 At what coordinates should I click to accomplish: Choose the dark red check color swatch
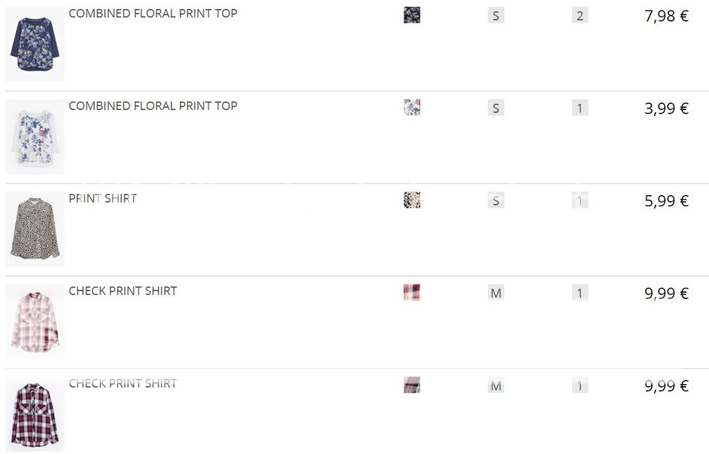coord(412,385)
